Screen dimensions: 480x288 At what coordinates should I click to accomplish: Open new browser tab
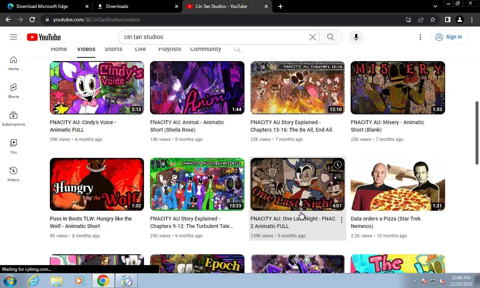point(280,6)
